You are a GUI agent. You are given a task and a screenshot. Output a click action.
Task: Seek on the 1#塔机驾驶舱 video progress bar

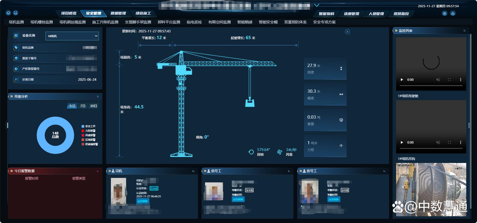[431, 86]
